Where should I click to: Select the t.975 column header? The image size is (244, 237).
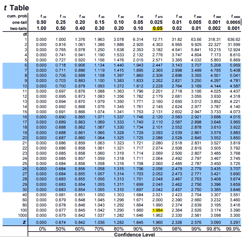click(159, 16)
